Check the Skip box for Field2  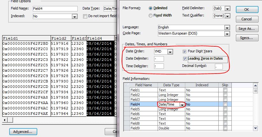[225, 95]
